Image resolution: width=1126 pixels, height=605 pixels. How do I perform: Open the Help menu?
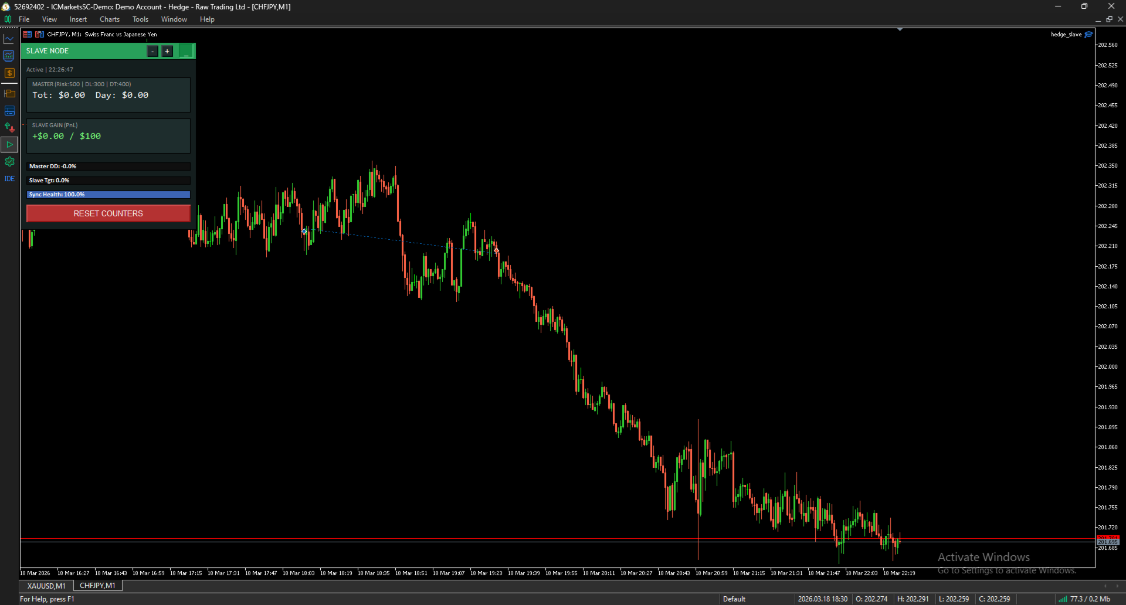click(207, 19)
